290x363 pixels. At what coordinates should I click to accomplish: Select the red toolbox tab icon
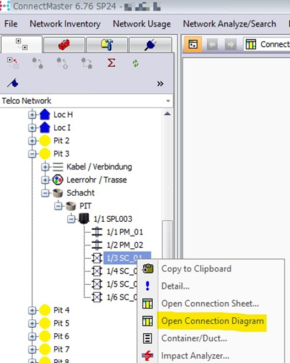[x=64, y=45]
